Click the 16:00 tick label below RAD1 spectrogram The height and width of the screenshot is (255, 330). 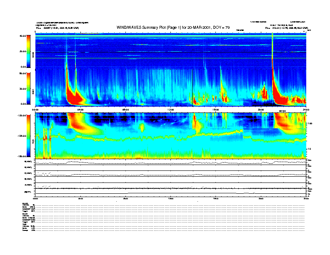tap(216, 110)
